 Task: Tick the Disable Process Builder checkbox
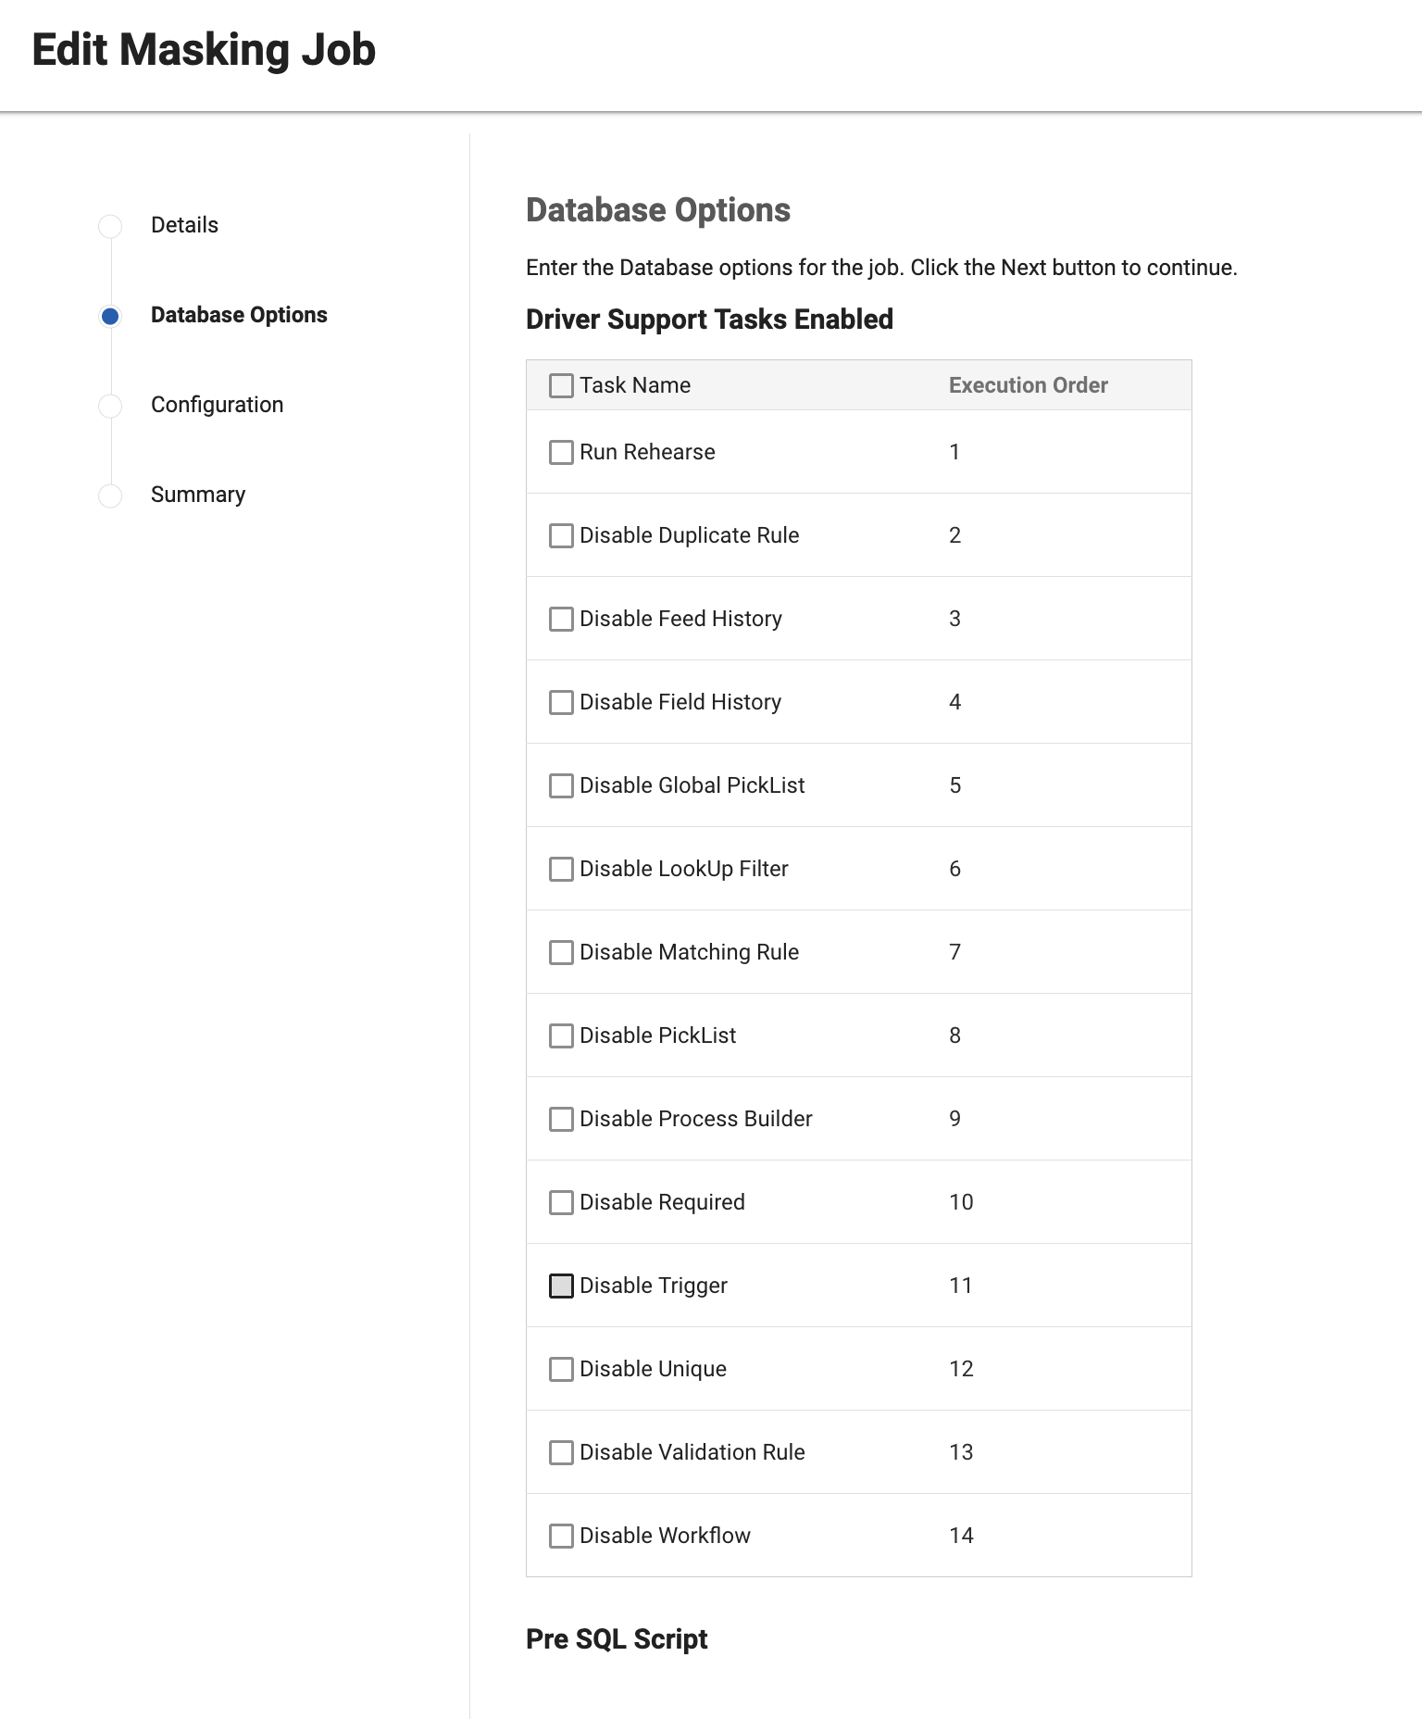point(561,1120)
